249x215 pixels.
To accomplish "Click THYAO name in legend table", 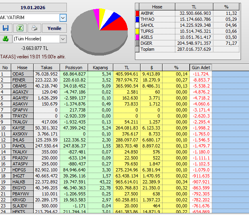I will click(x=147, y=19).
